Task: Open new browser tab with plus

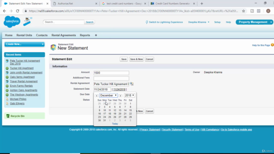Action: tap(202, 3)
